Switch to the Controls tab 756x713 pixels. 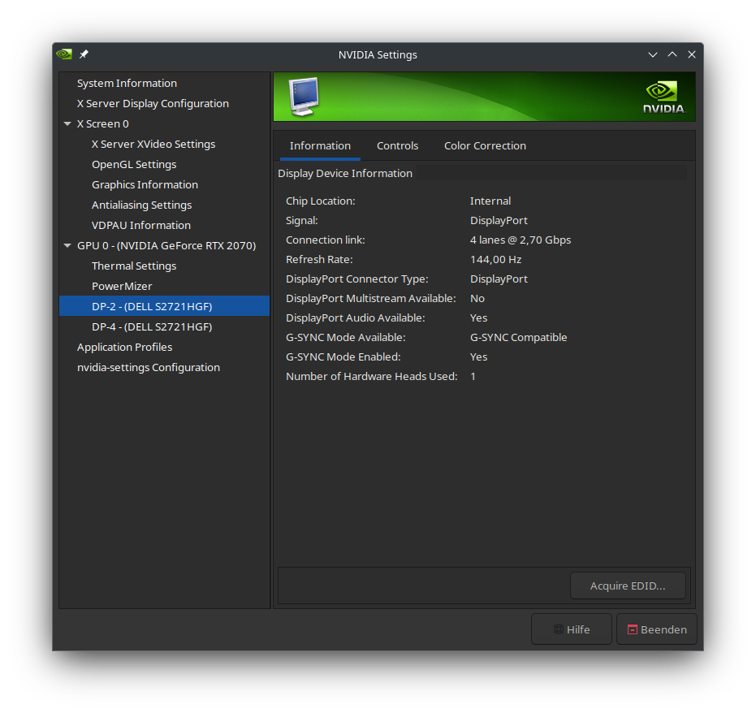point(397,145)
